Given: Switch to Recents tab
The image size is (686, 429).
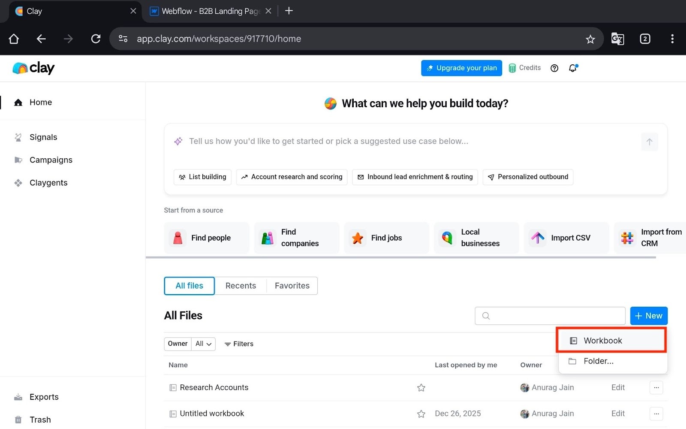Looking at the screenshot, I should click(x=241, y=286).
